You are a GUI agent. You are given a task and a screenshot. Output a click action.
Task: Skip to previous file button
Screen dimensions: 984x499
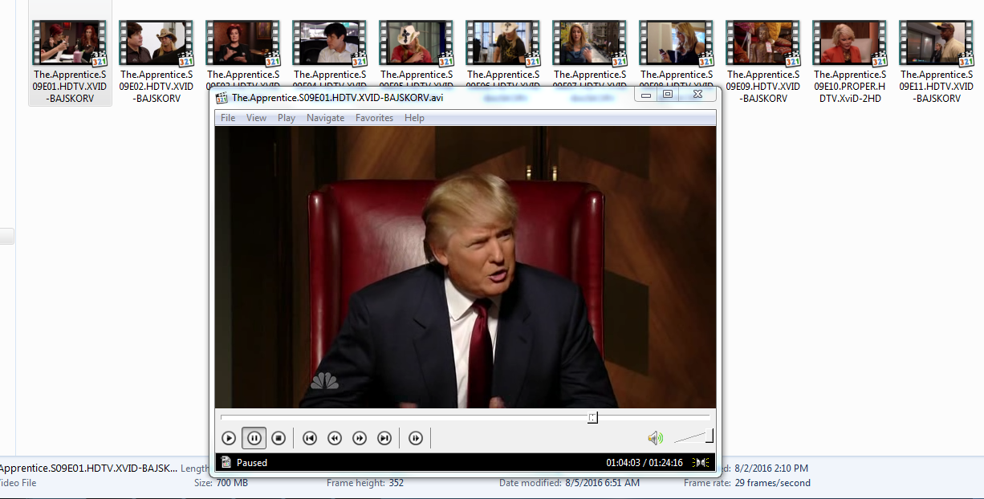click(310, 438)
